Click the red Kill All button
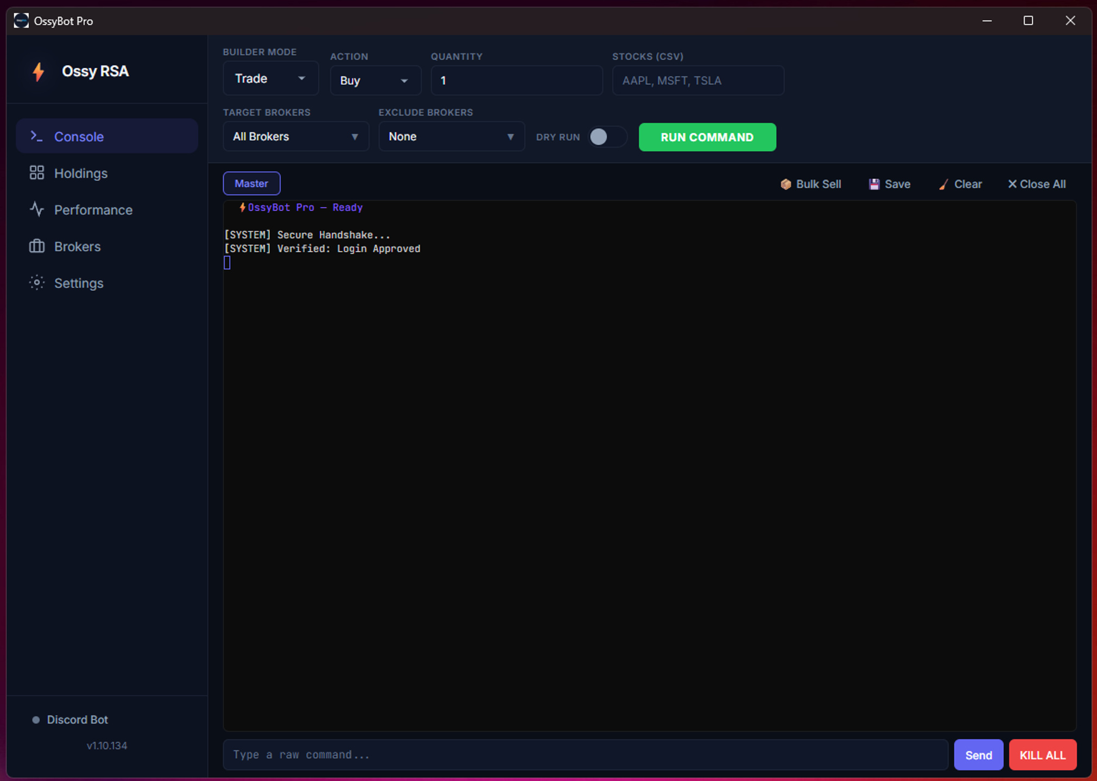The width and height of the screenshot is (1097, 781). (1042, 754)
